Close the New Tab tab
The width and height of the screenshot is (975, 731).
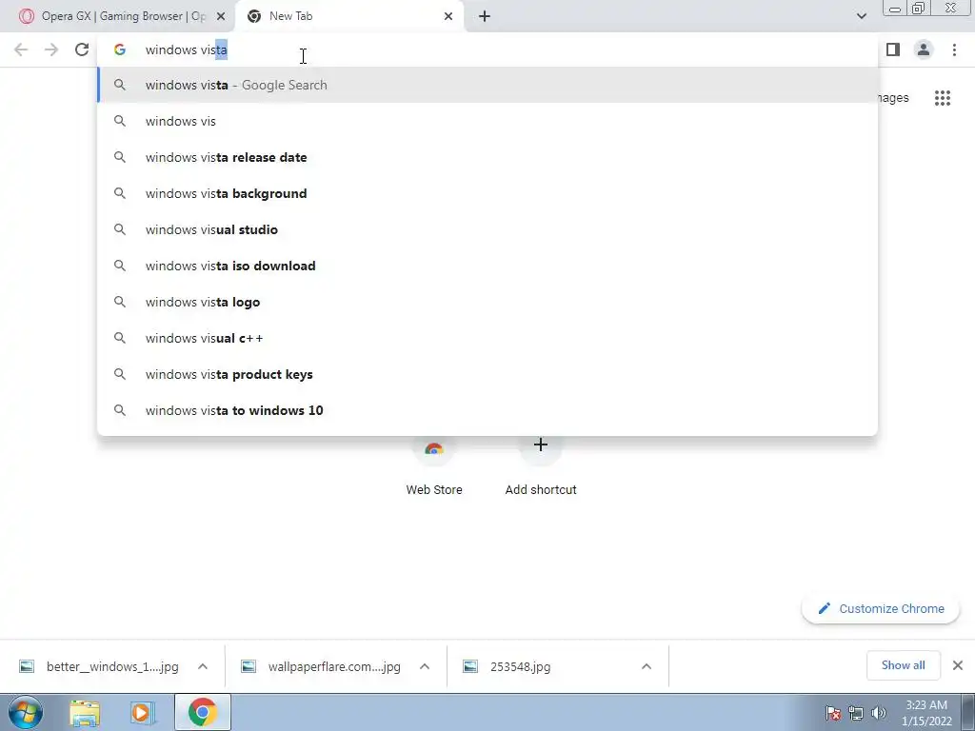(448, 16)
